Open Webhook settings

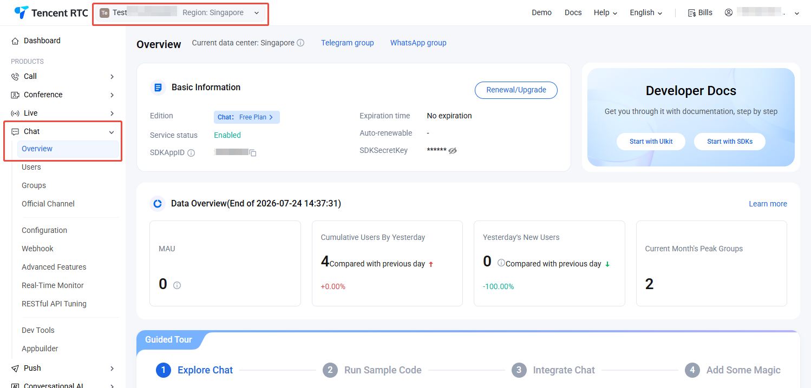pyautogui.click(x=37, y=249)
